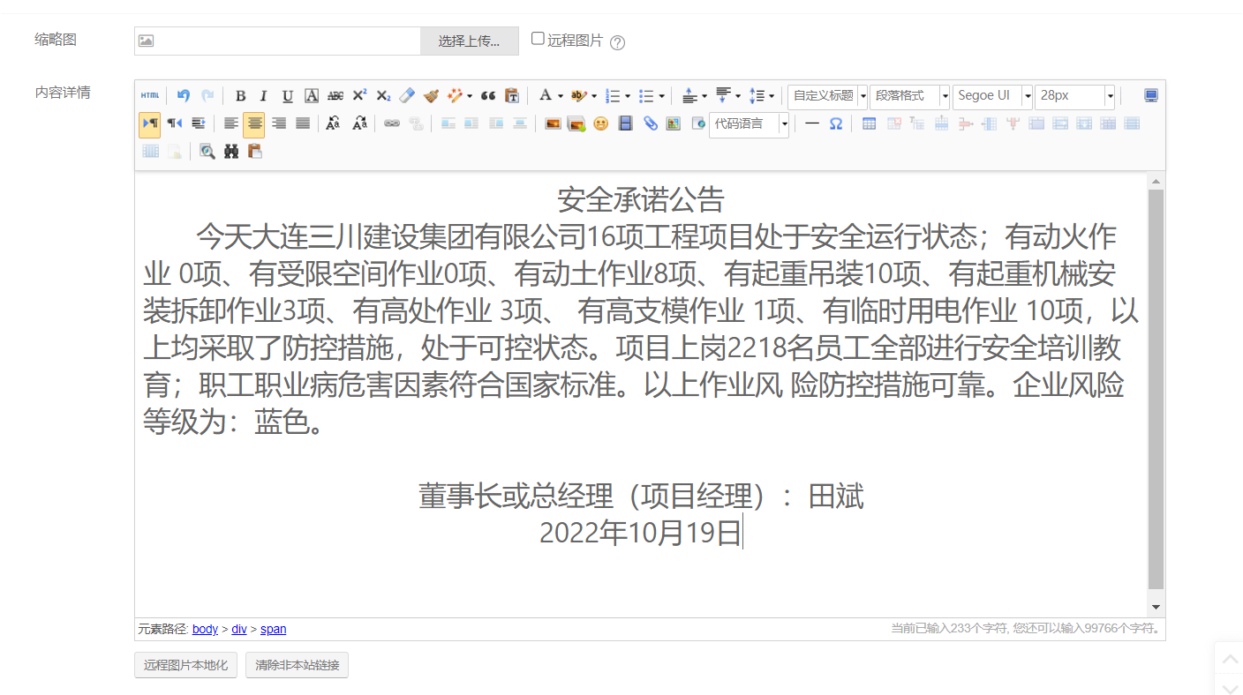Open search and replace binoculars

point(231,152)
